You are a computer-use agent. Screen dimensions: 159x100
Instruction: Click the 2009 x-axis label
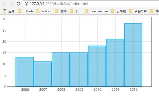(x=79, y=89)
